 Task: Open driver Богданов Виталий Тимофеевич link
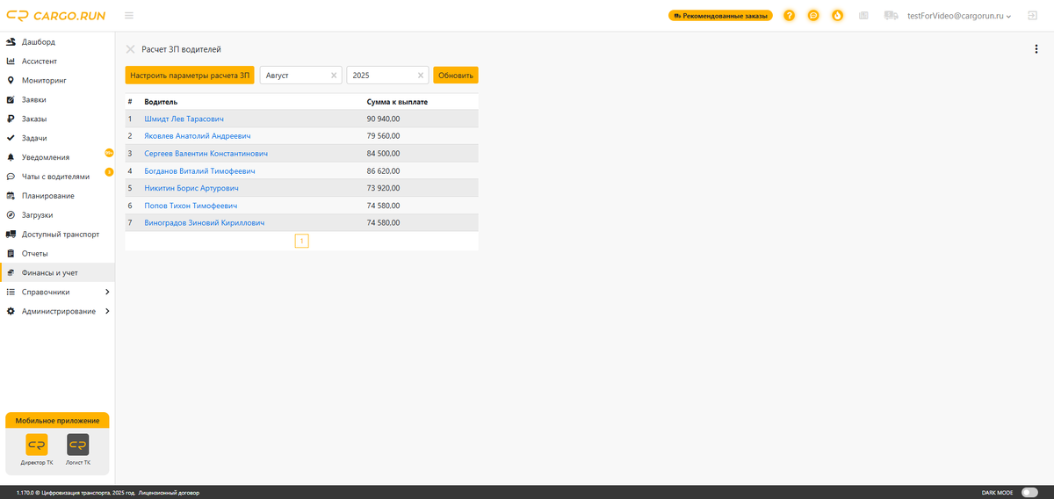click(199, 170)
